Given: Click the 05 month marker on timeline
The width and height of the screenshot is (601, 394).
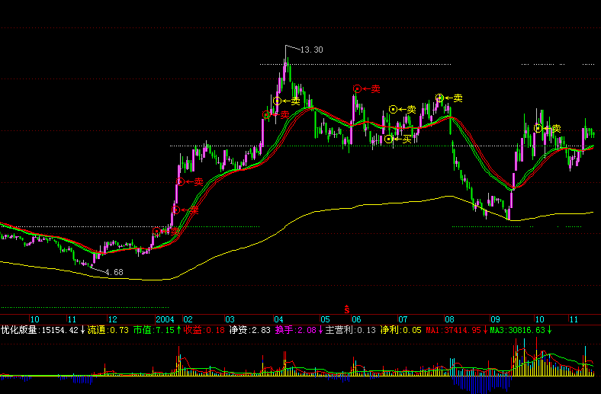Looking at the screenshot, I should click(325, 319).
